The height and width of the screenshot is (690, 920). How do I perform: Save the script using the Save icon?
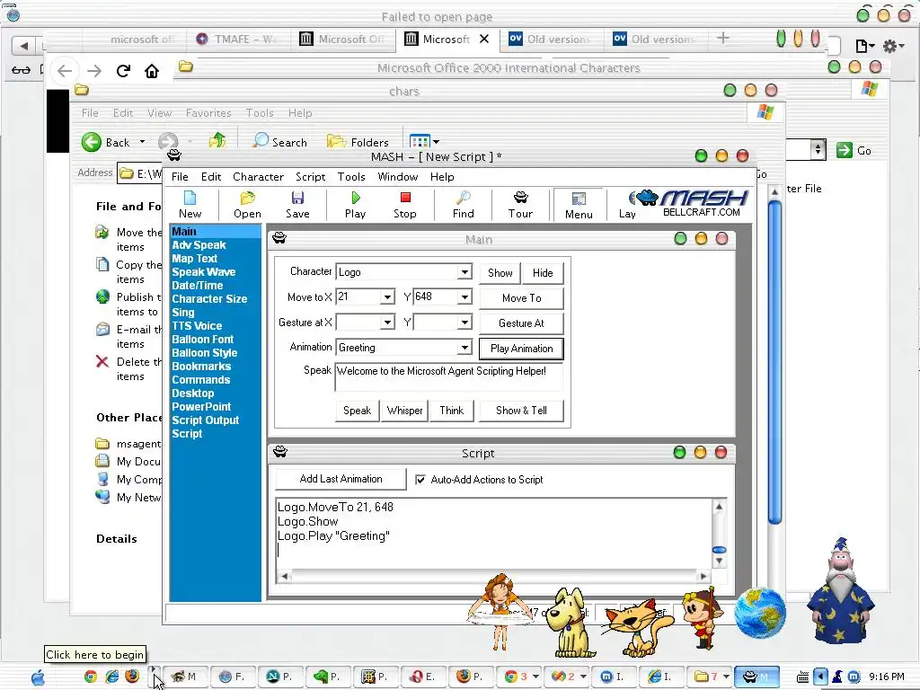click(297, 205)
